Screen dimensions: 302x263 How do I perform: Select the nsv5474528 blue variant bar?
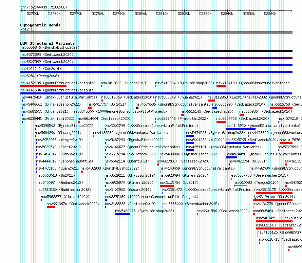[x=190, y=136]
